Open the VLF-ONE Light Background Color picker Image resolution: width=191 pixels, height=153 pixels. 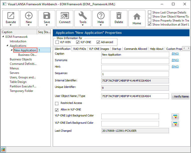[175, 116]
